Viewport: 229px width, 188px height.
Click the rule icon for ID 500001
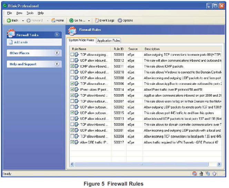coord(77,130)
